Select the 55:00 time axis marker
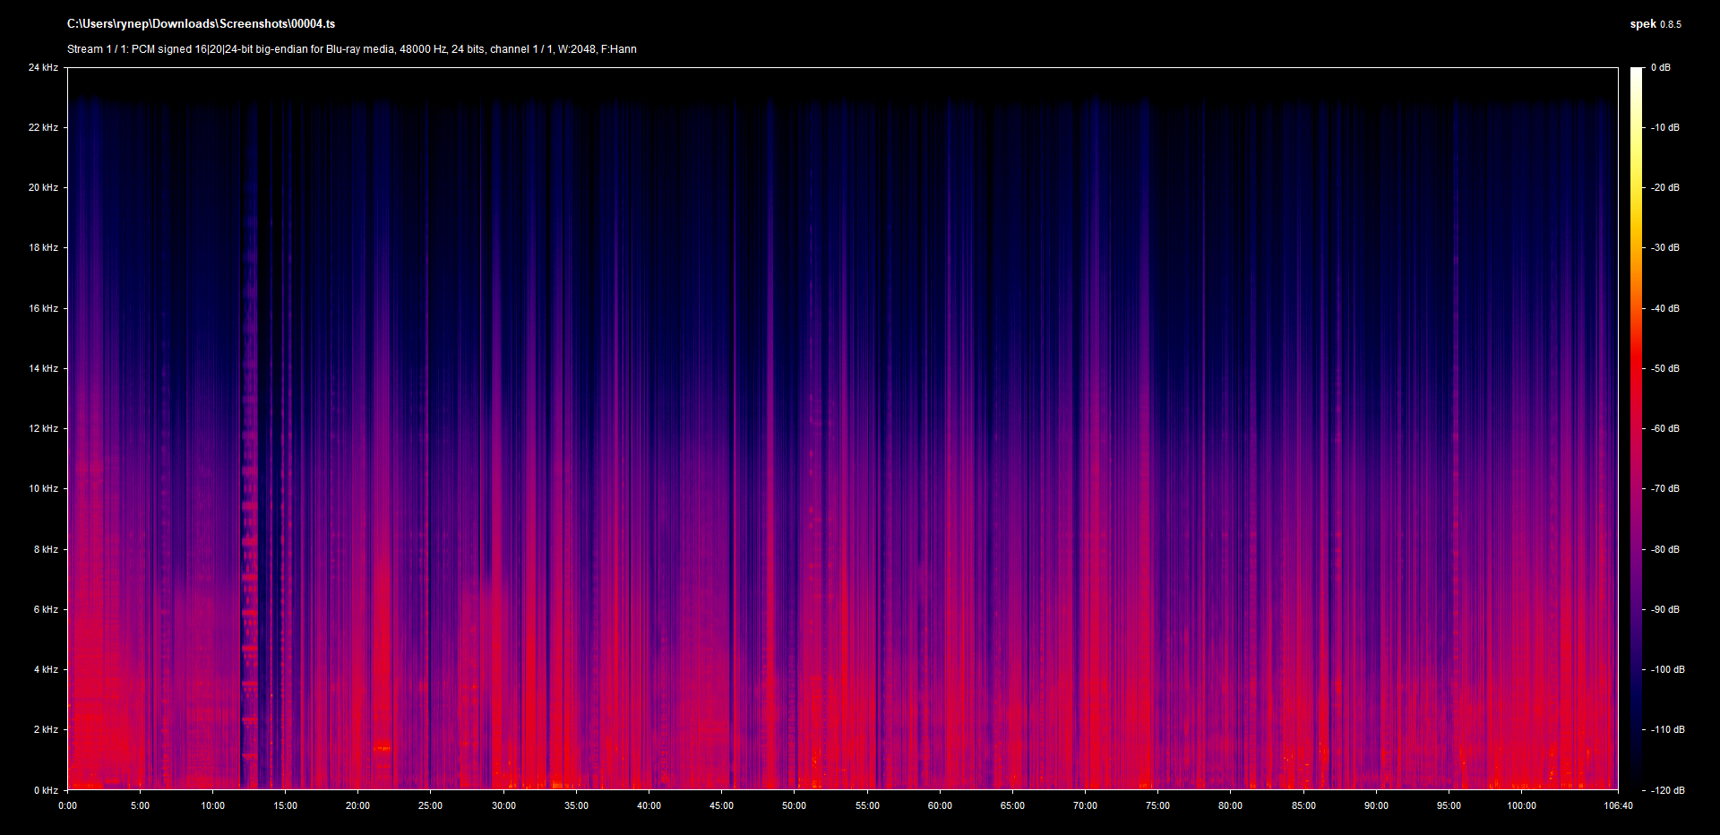Viewport: 1720px width, 835px height. click(867, 805)
